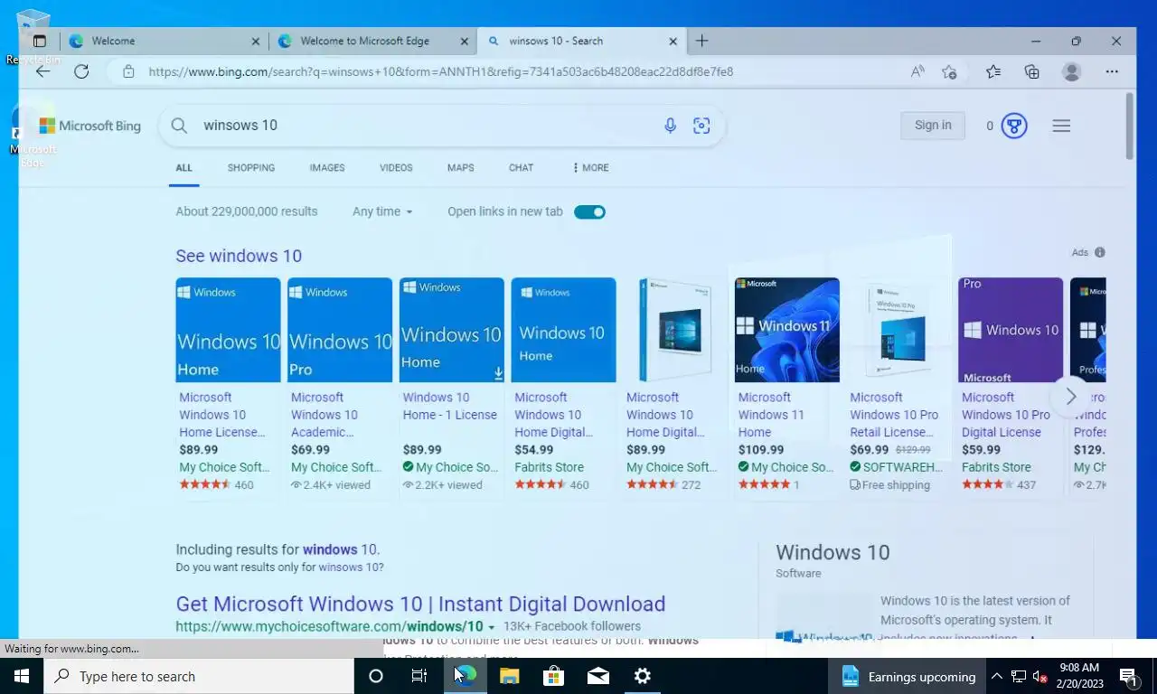
Task: Open the Favorites list icon
Action: [x=993, y=71]
